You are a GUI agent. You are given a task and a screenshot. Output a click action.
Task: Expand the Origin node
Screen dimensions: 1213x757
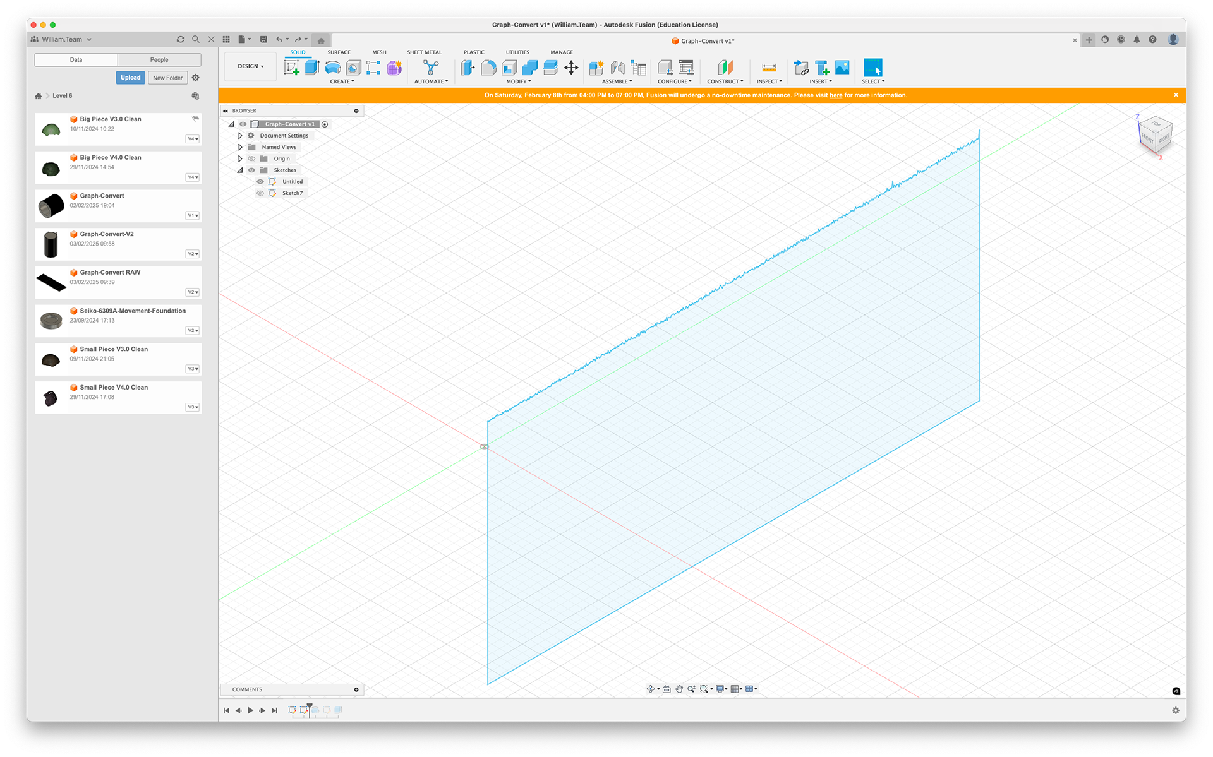coord(240,158)
